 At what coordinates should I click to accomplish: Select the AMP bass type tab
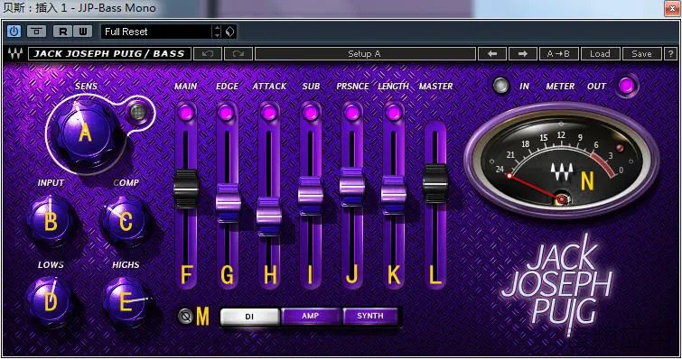click(x=310, y=316)
